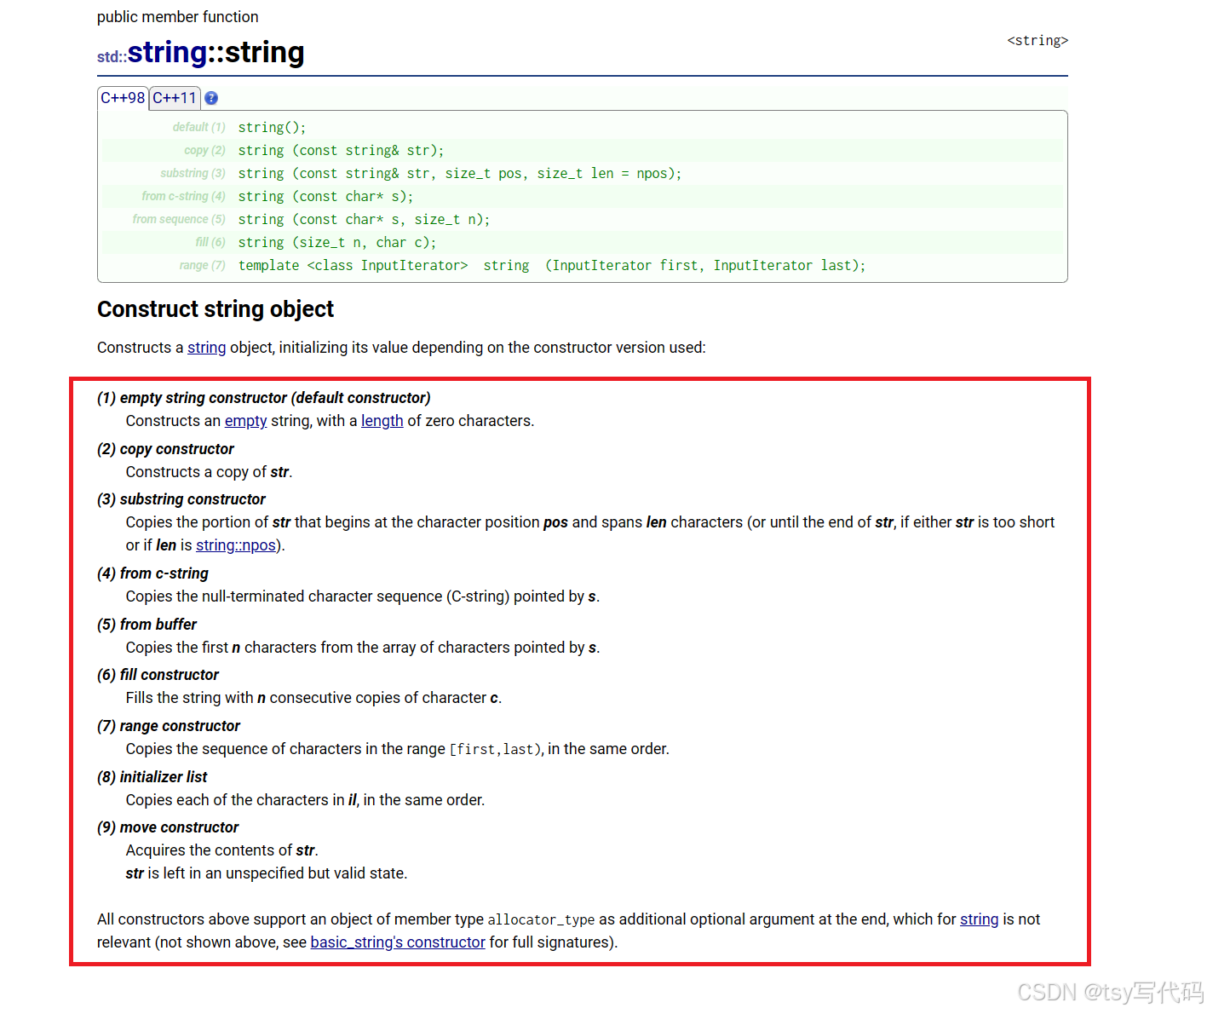
Task: Select the 'from c-string (4)' label
Action: [x=184, y=196]
